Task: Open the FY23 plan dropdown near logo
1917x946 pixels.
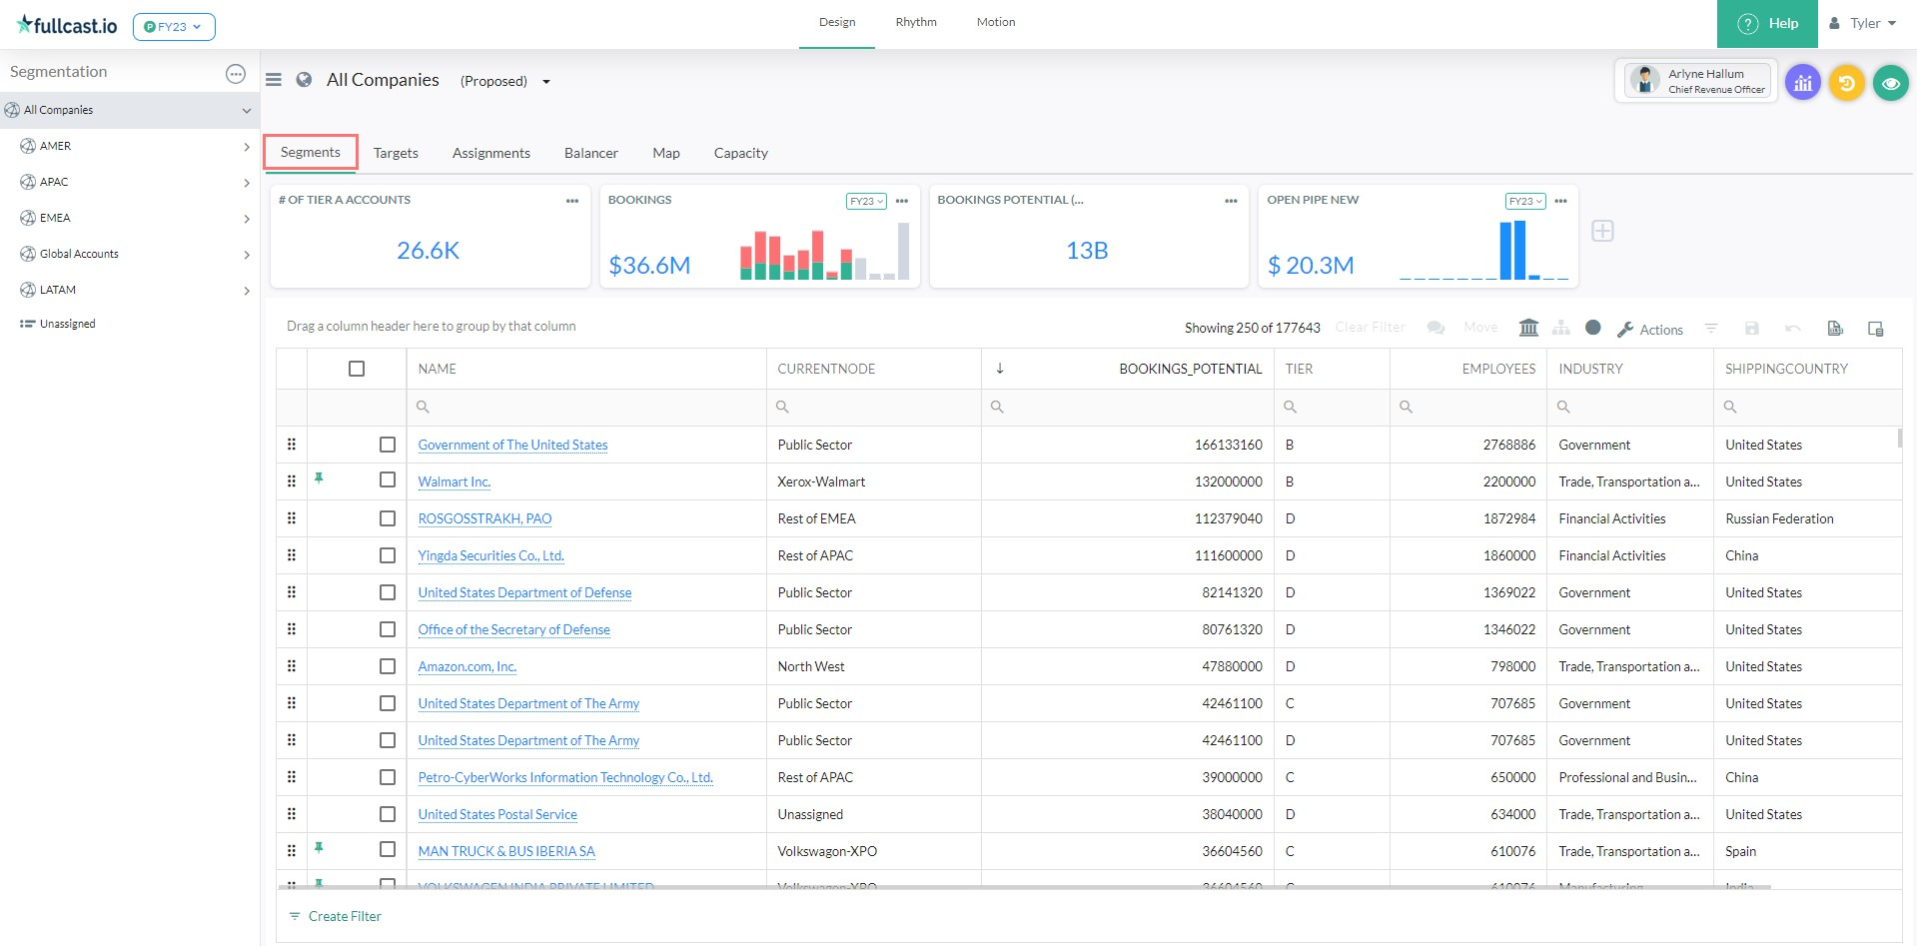Action: point(174,27)
